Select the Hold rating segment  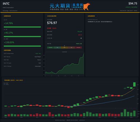coord(64,48)
